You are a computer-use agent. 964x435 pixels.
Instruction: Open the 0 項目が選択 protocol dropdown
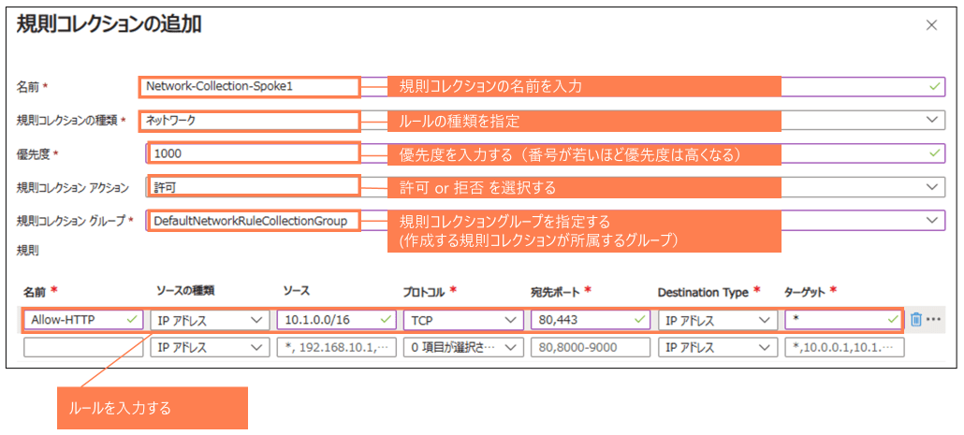pyautogui.click(x=463, y=348)
